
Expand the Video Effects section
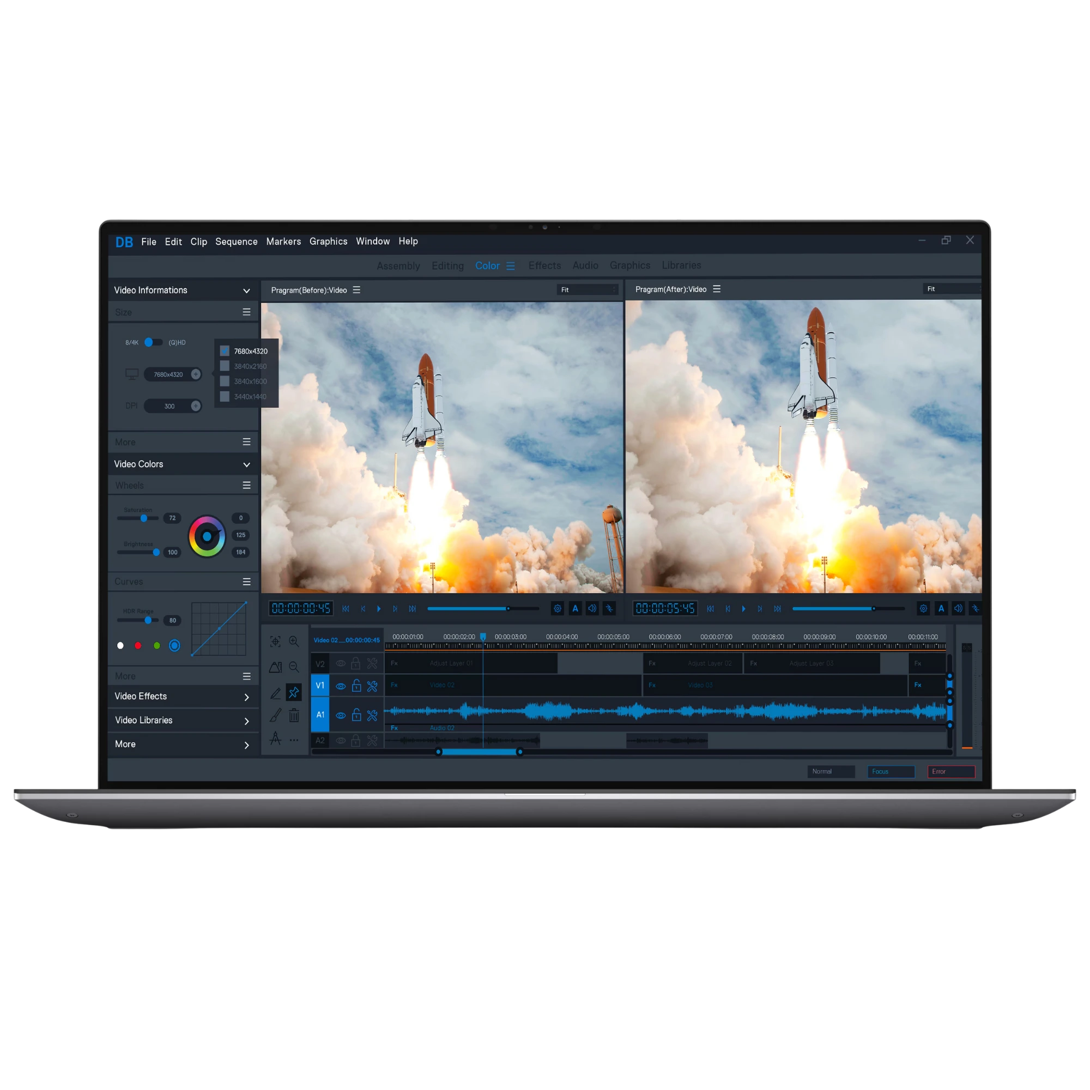246,698
